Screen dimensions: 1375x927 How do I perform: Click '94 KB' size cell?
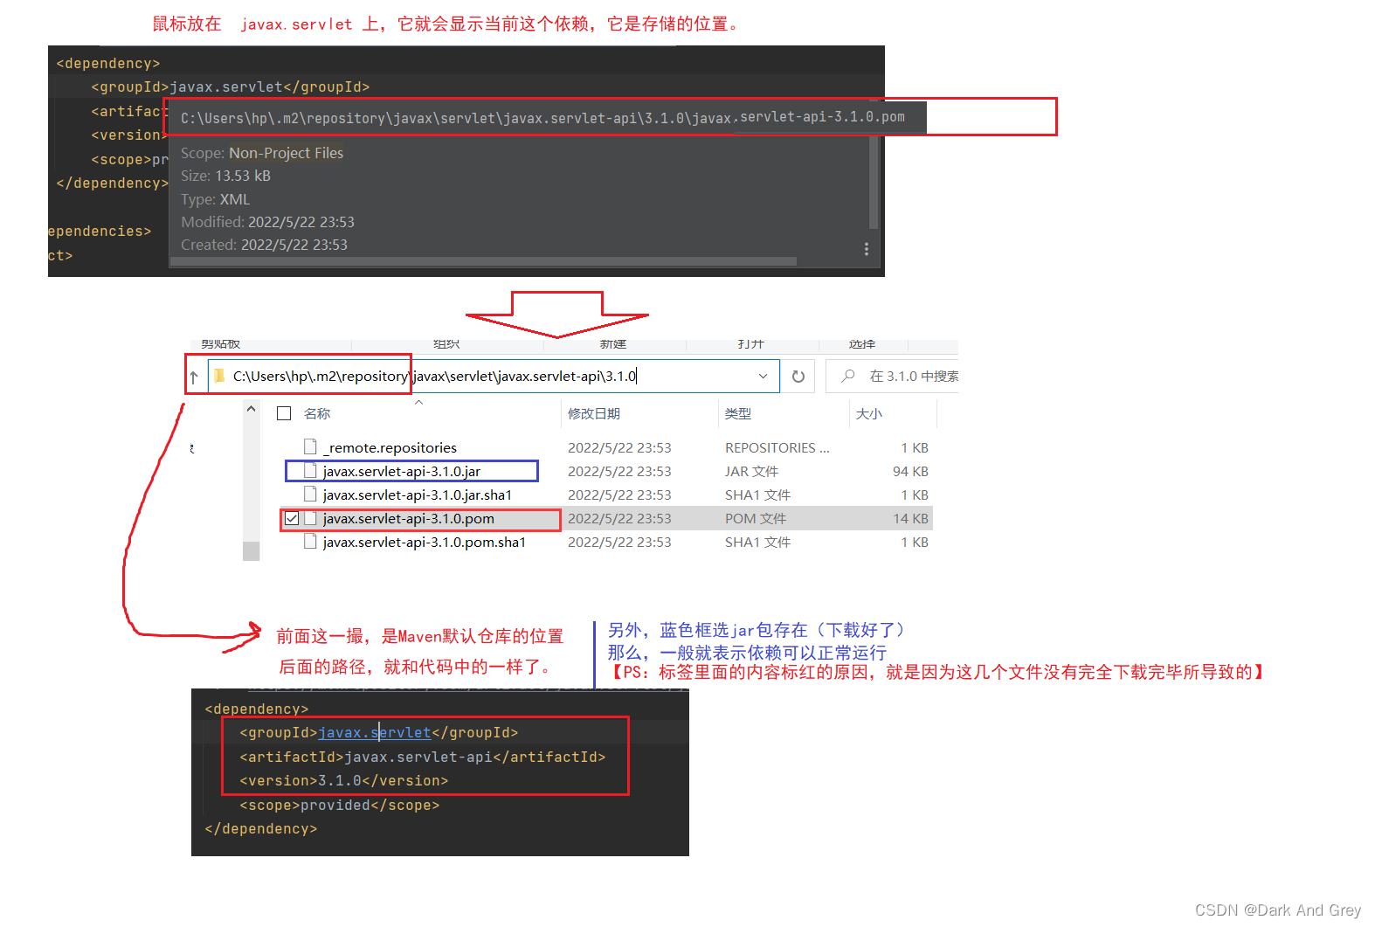coord(910,471)
